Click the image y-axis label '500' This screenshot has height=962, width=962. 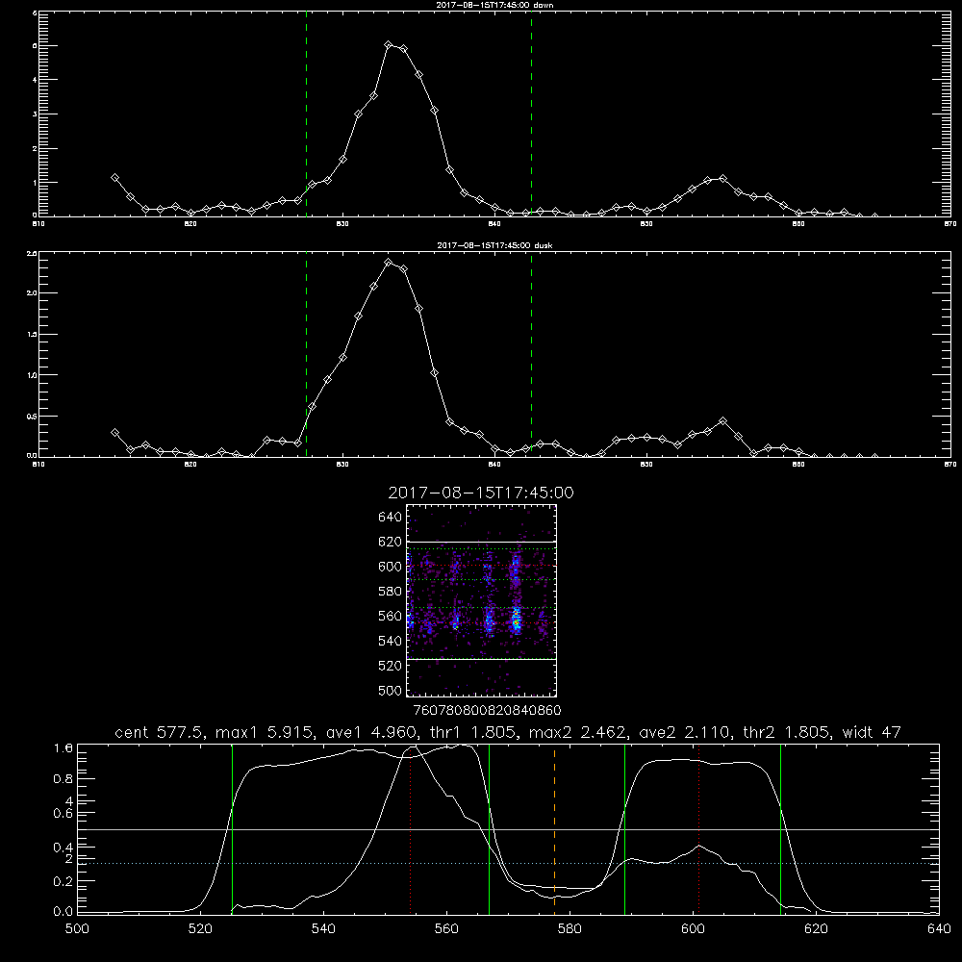click(x=391, y=690)
